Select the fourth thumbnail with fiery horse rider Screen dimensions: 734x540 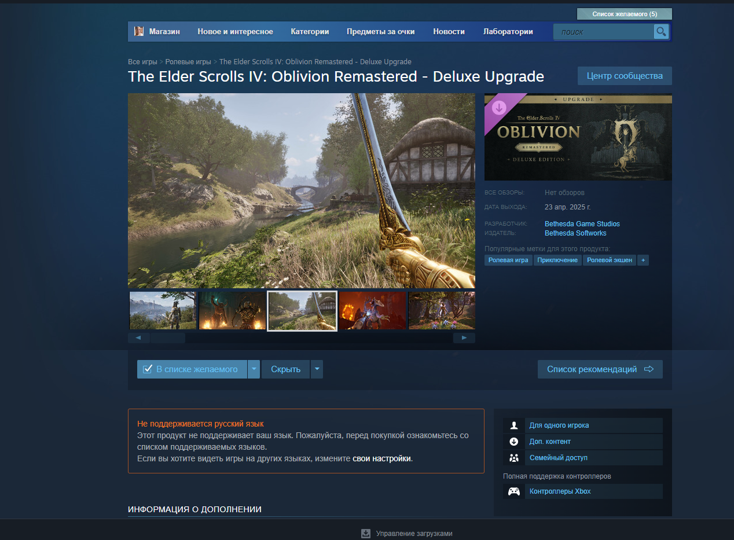[x=372, y=311]
